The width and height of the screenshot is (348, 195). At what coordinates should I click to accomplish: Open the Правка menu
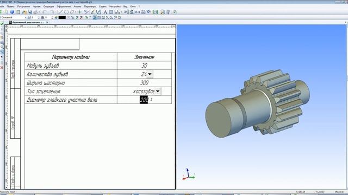10,6
